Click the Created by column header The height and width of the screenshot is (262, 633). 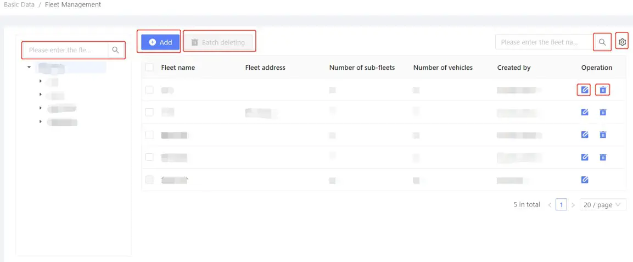tap(514, 68)
